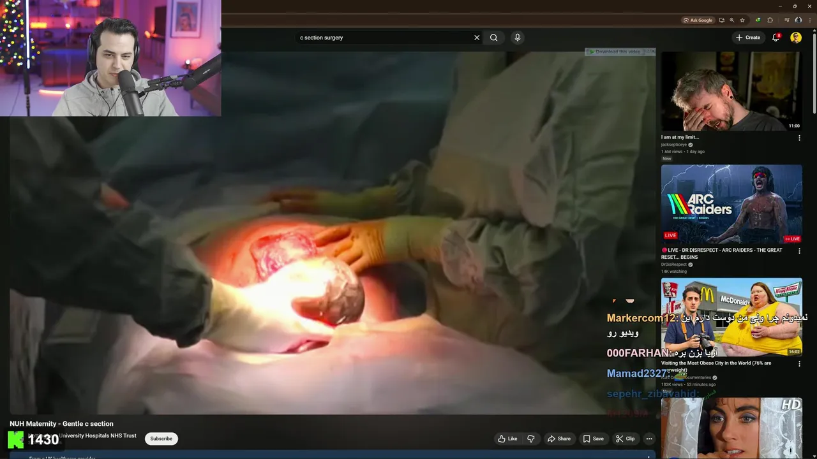
Task: Click the 16:02 duration badge
Action: click(794, 352)
